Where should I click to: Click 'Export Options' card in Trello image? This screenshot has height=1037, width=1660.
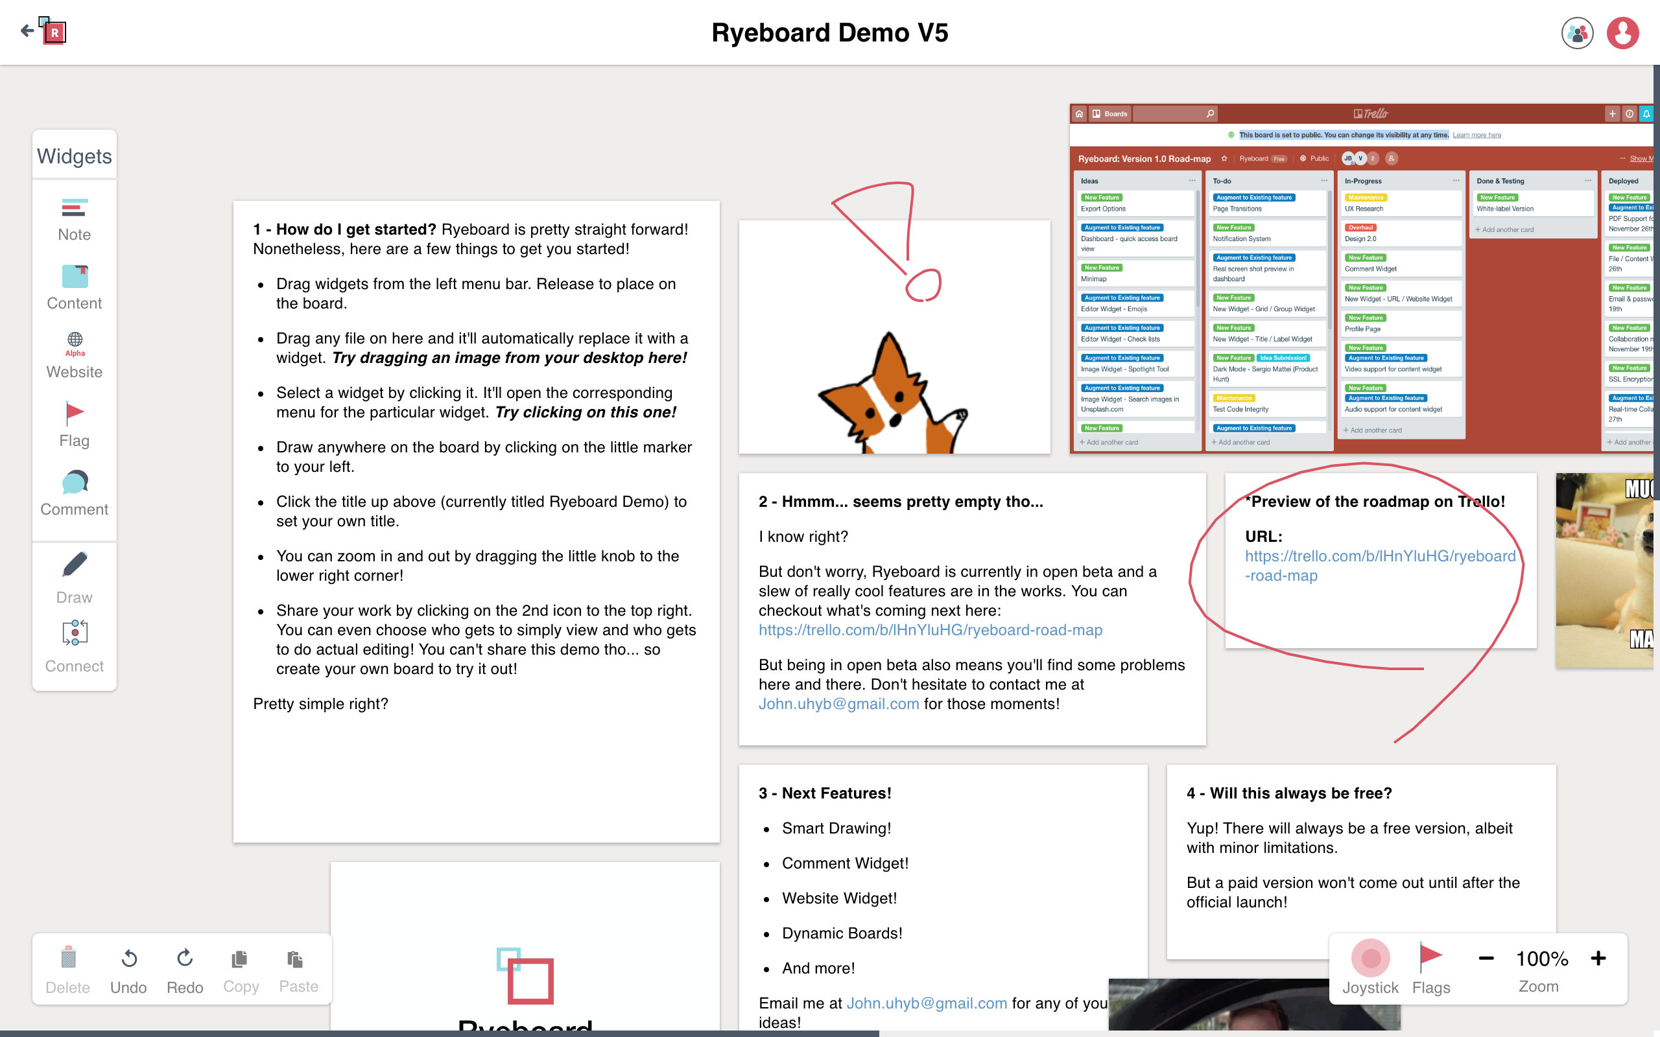point(1136,203)
